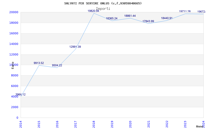Select data label 19711.28

[x=185, y=11]
